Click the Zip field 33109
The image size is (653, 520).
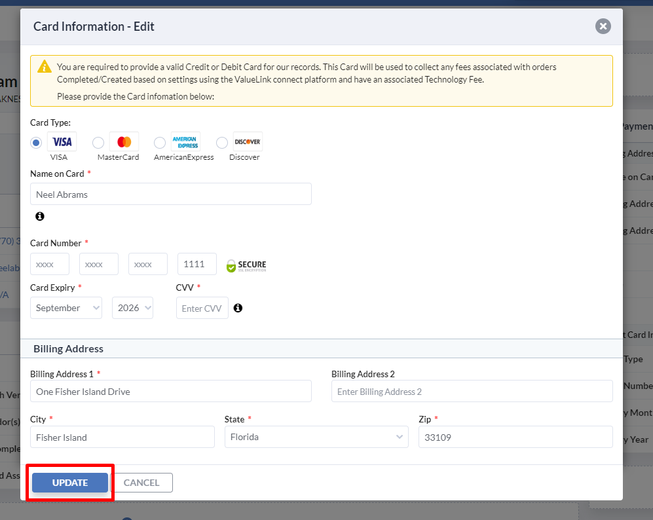coord(515,437)
